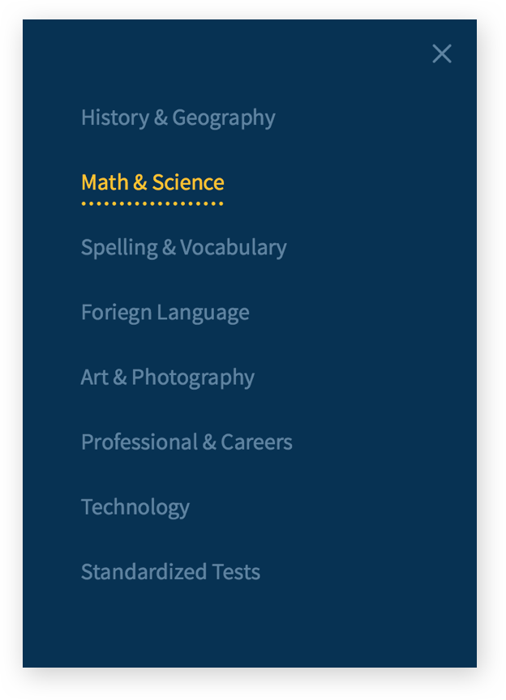Go to Spelling & Vocabulary
This screenshot has height=700, width=506.
pos(183,247)
